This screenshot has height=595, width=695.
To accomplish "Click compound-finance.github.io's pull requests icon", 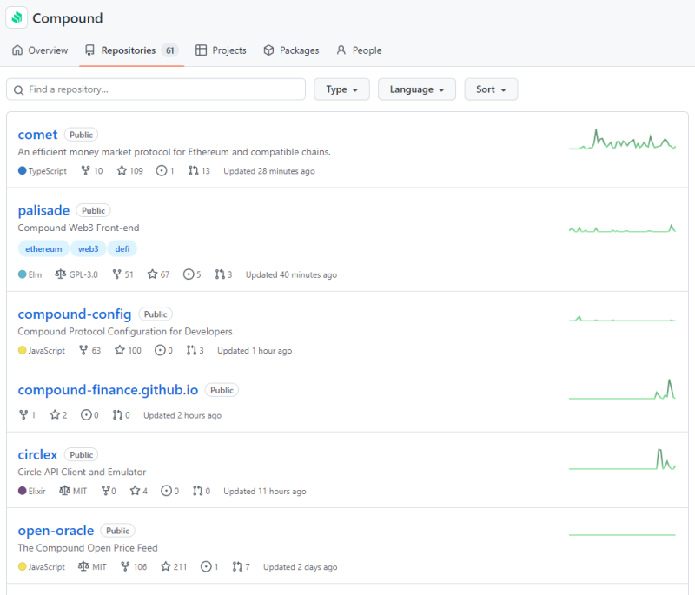I will (x=117, y=414).
